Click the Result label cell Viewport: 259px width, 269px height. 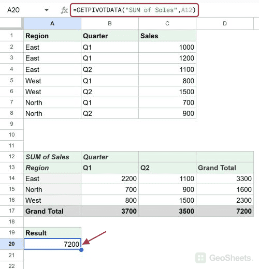tap(52, 233)
